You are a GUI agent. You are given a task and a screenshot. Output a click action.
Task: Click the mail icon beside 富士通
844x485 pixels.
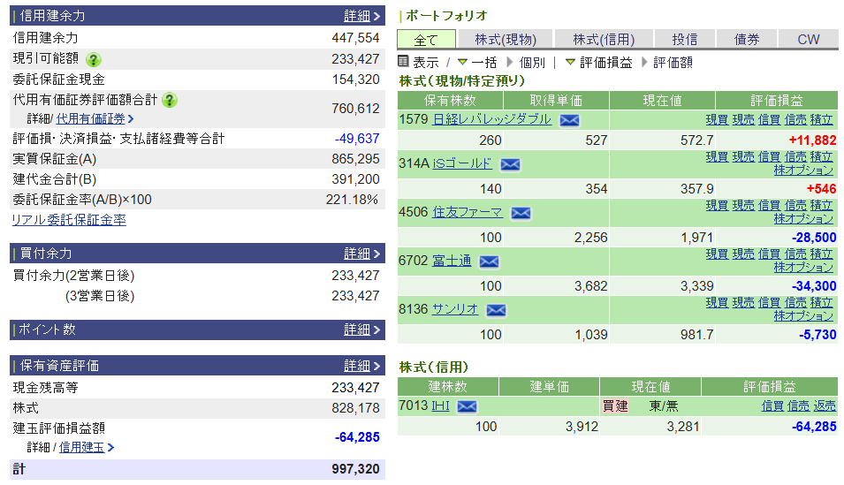pos(489,261)
